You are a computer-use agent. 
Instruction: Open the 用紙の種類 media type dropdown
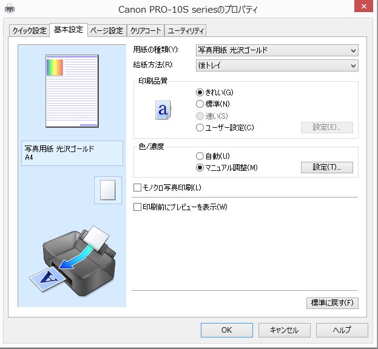click(277, 50)
